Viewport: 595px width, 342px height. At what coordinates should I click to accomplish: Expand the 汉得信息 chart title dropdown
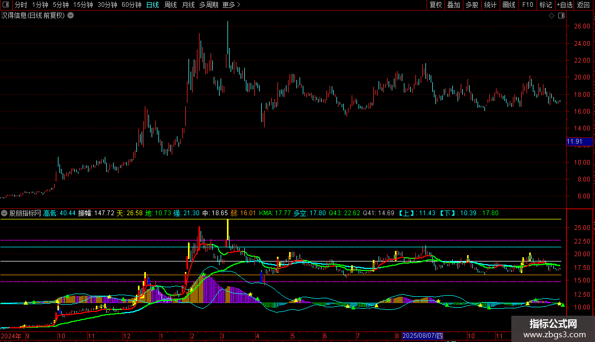coord(71,16)
